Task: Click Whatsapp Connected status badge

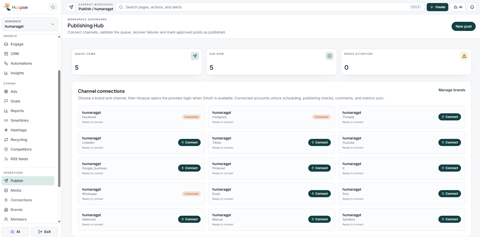Action: 191,194
